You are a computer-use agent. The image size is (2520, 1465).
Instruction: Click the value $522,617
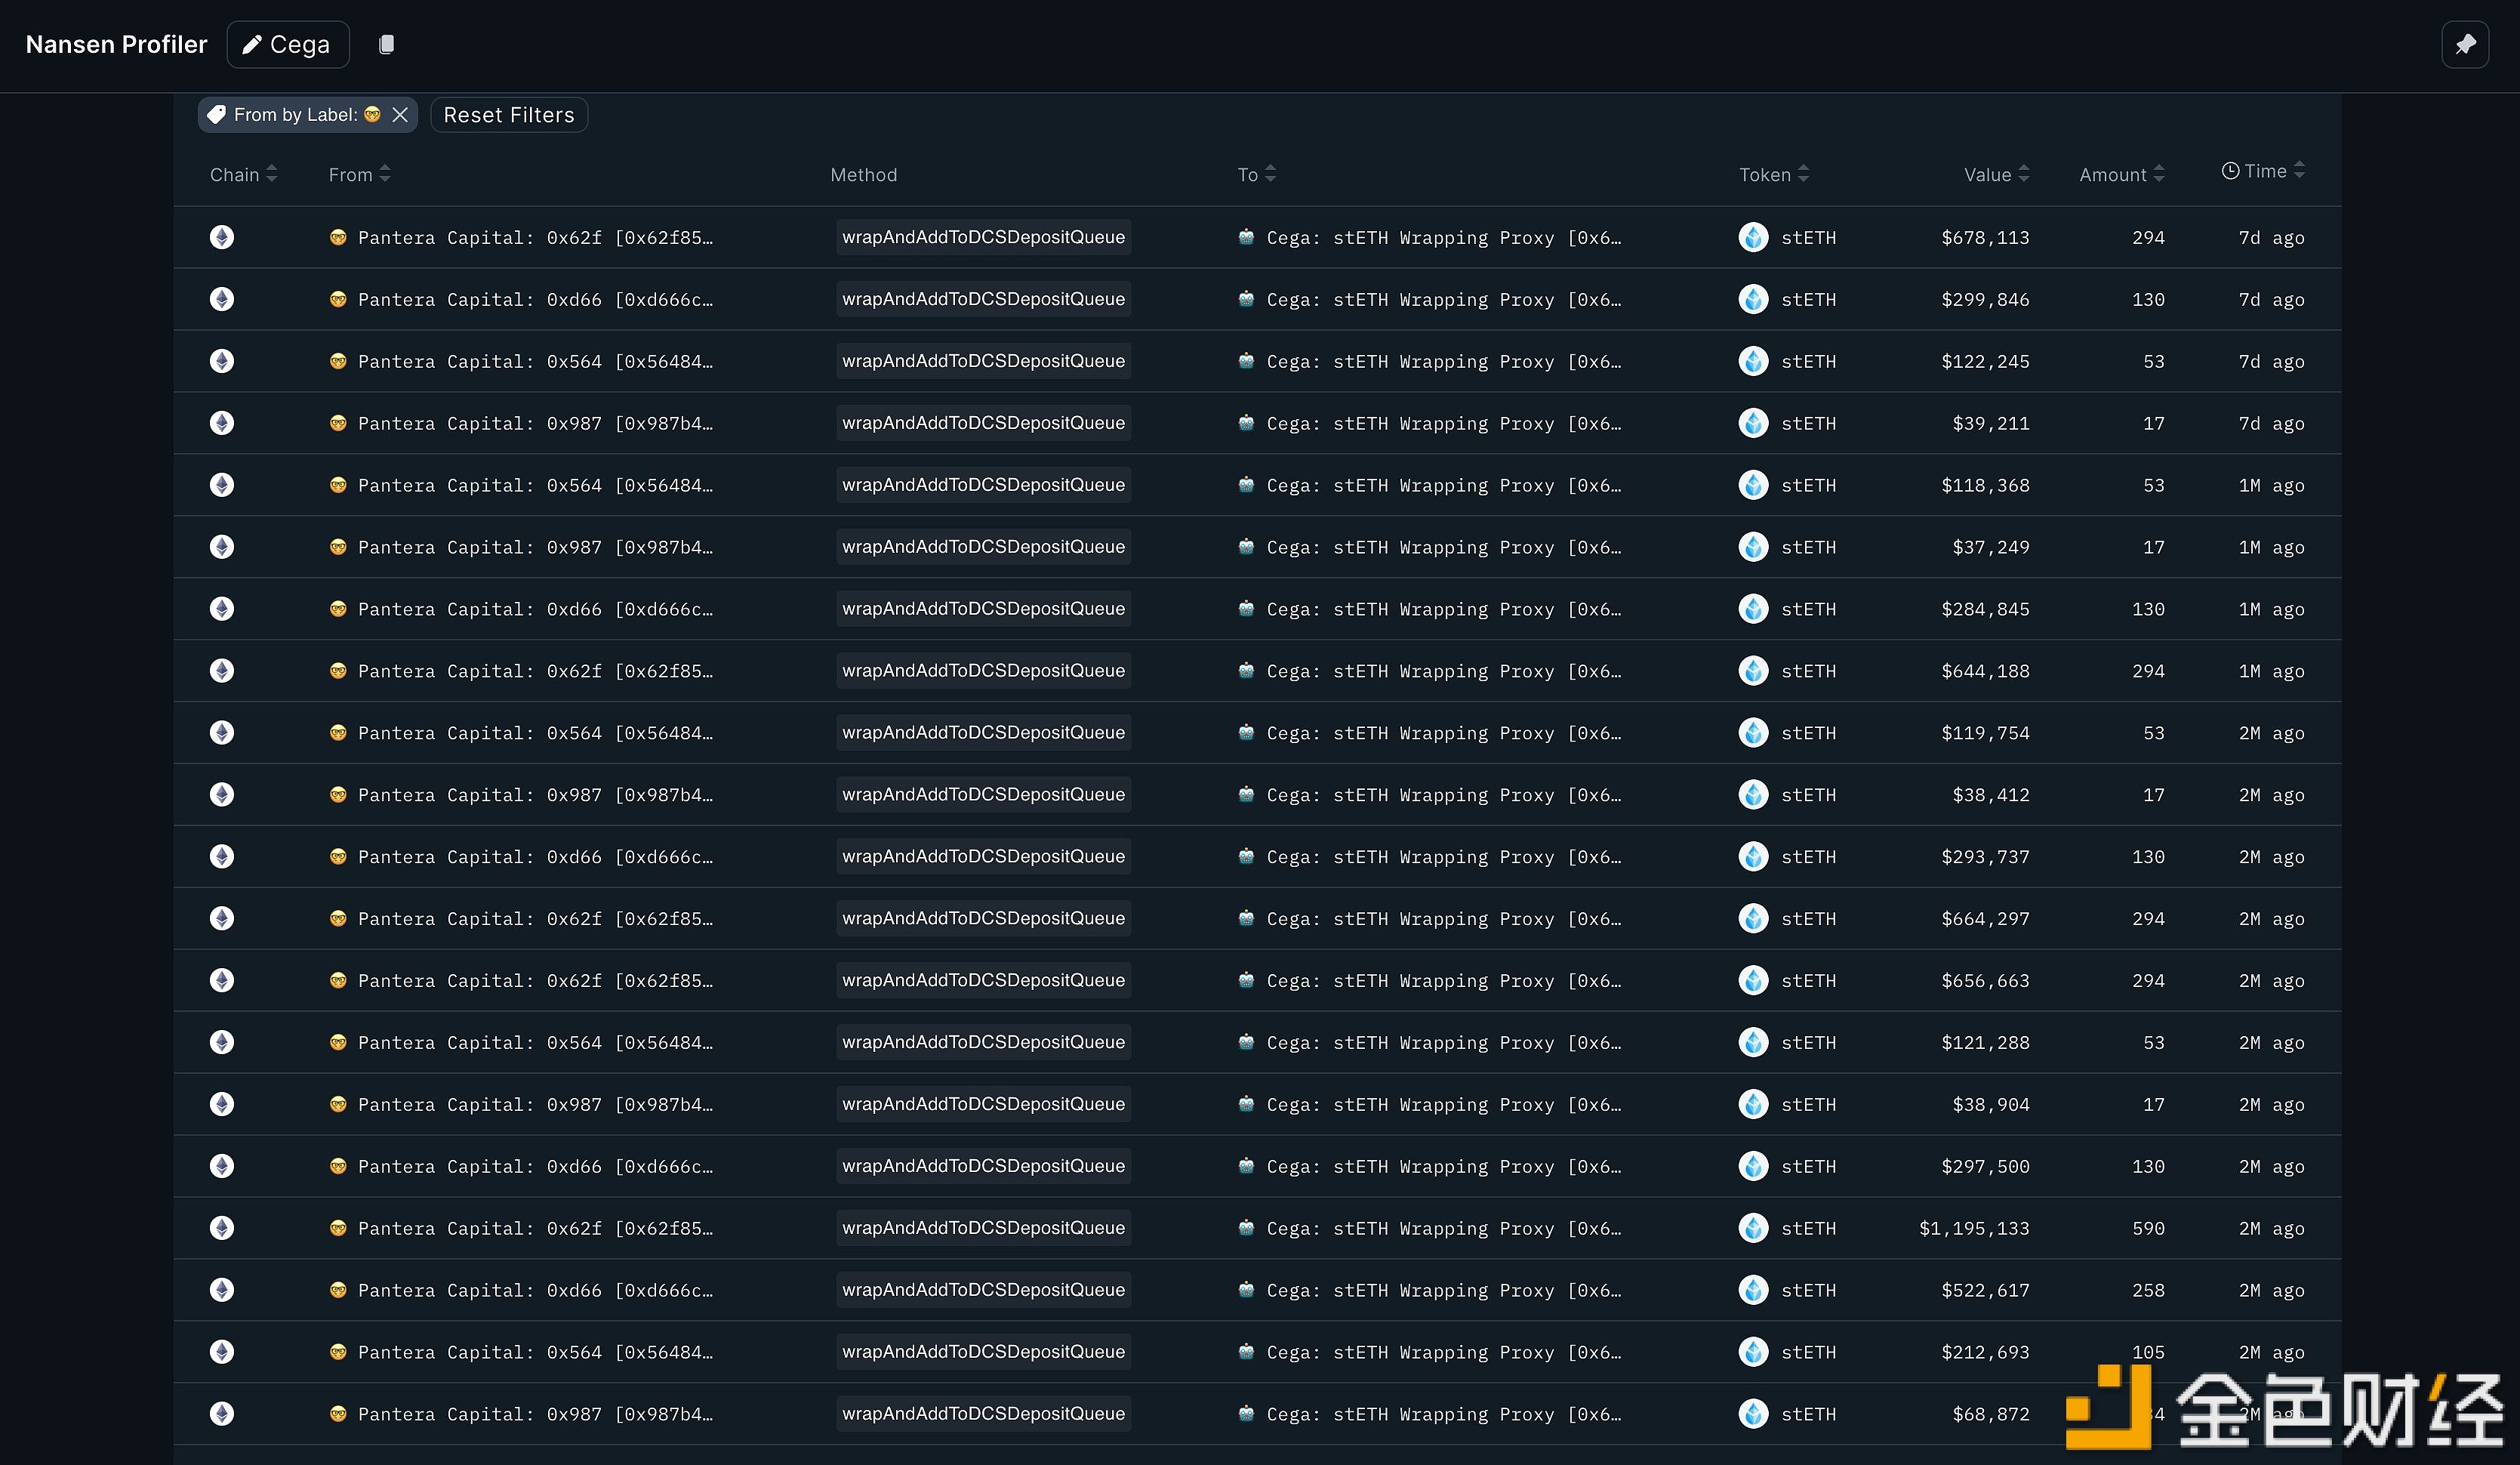tap(1985, 1291)
